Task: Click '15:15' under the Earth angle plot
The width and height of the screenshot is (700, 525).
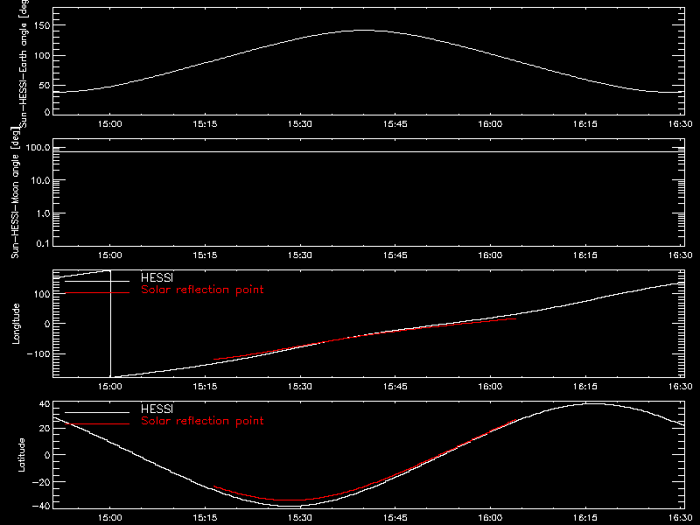Action: coord(205,124)
